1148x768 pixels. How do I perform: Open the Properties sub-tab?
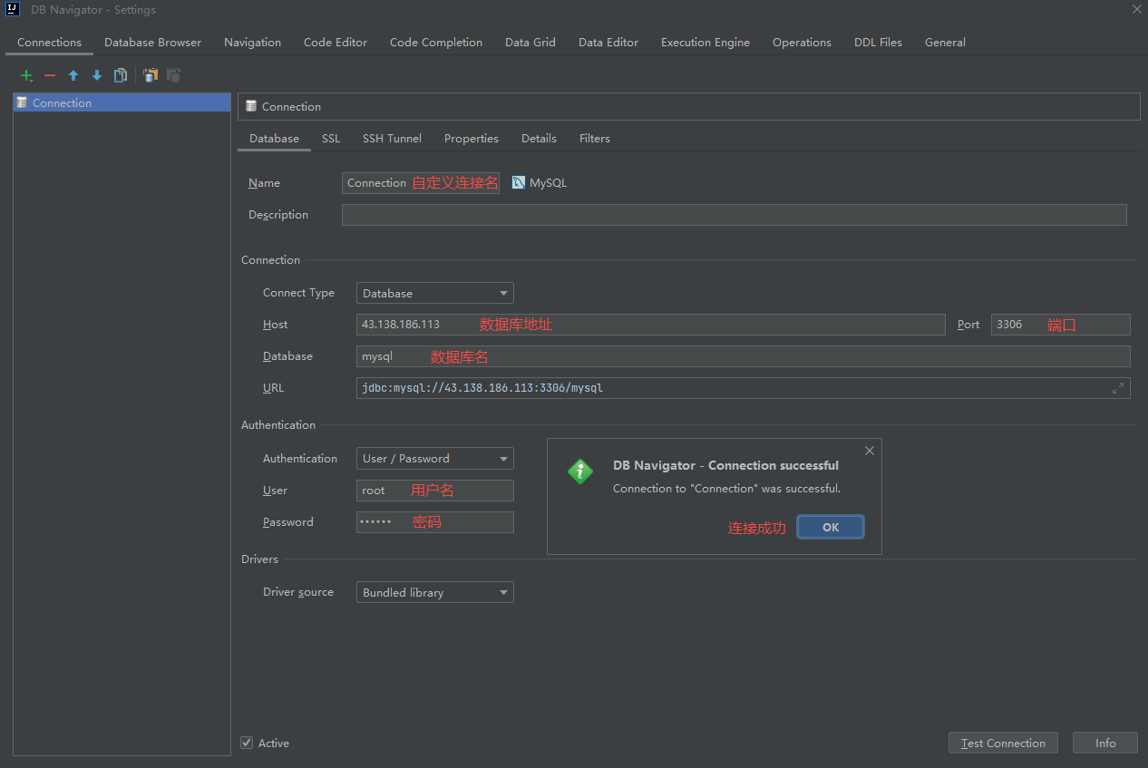click(471, 139)
